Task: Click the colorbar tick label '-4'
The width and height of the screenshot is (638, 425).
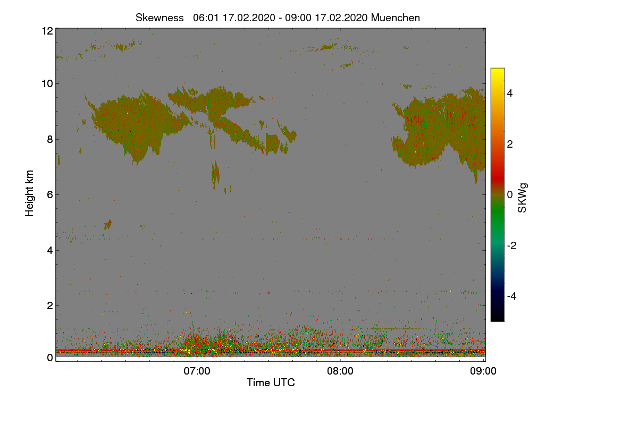Action: tap(513, 296)
